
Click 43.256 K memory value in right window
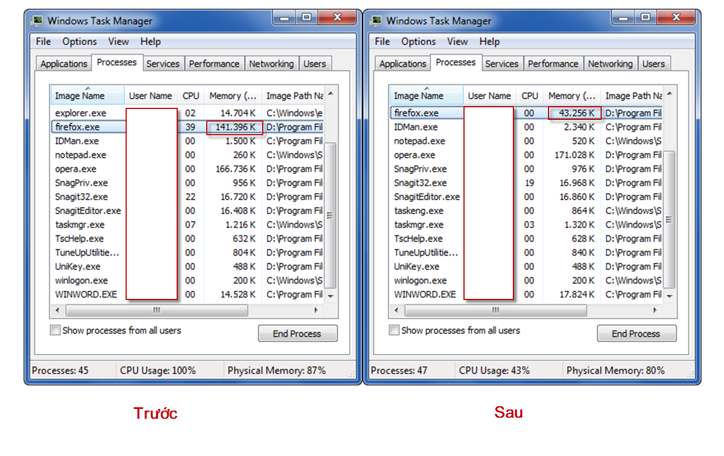coord(575,113)
